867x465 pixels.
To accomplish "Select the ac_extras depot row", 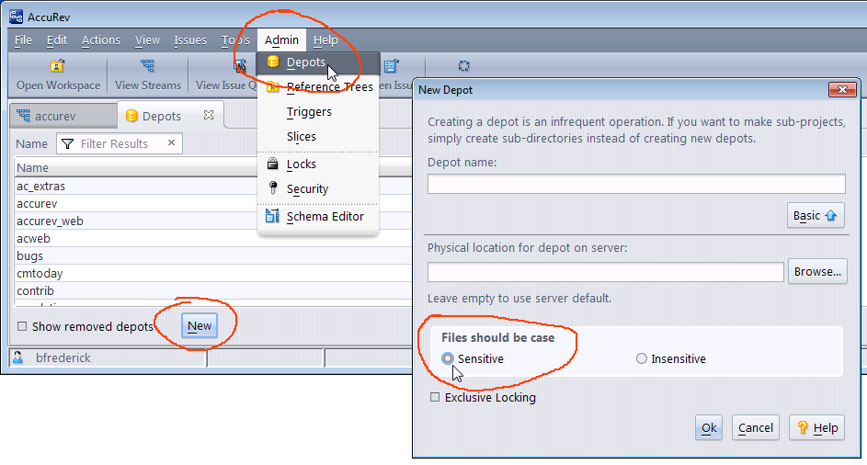I will (213, 187).
